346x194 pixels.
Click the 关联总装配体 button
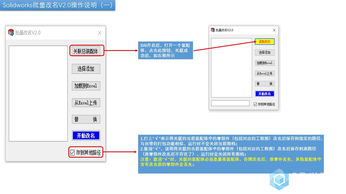86,51
